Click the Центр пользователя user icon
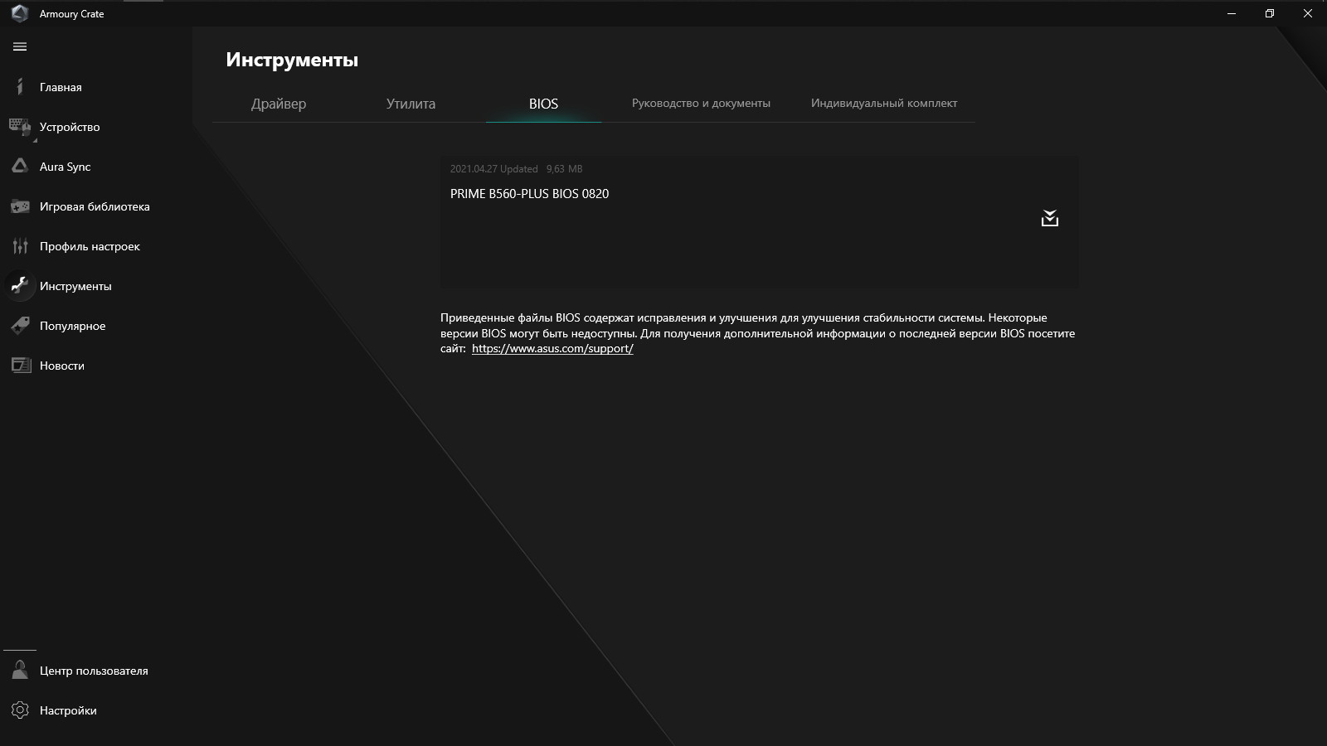Image resolution: width=1327 pixels, height=746 pixels. [20, 671]
